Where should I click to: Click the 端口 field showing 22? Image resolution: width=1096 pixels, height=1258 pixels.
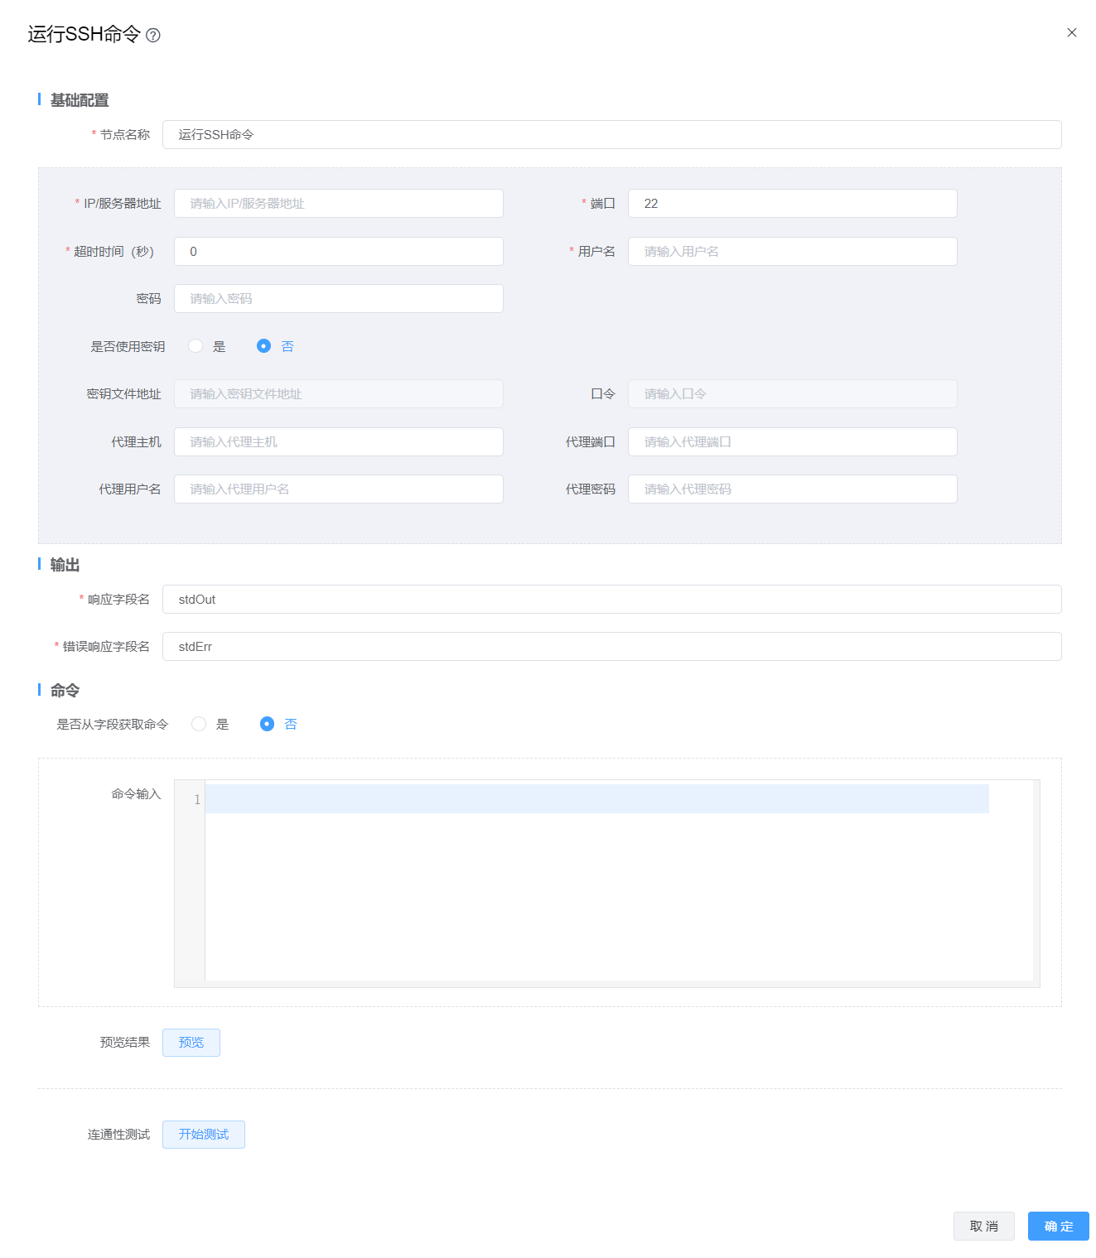tap(792, 204)
